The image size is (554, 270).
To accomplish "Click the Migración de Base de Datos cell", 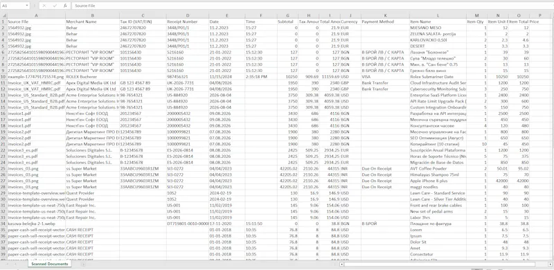I will 438,163.
